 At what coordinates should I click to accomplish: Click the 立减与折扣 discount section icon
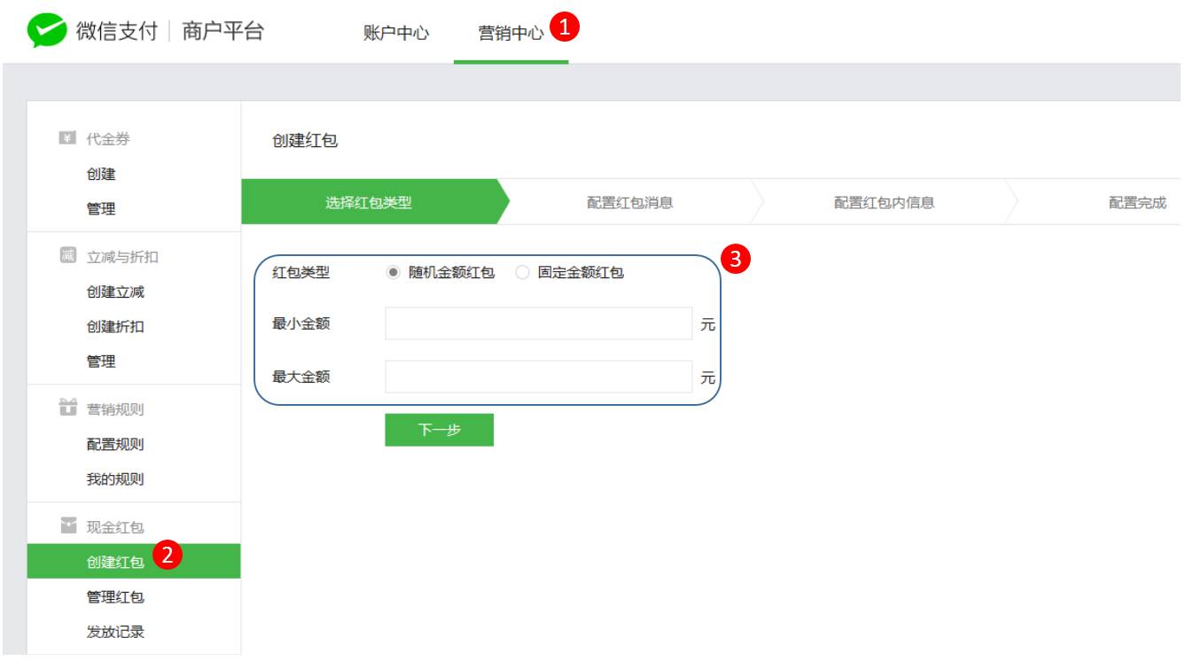coord(67,256)
